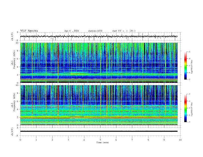Viewport: 203px width, 157px height.
Task: Click time axis tick label '2'
Action: [x=52, y=140]
